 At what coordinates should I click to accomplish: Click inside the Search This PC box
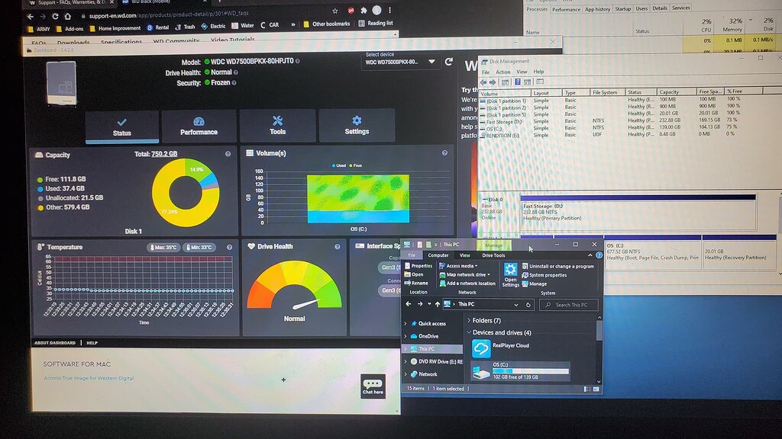point(569,305)
